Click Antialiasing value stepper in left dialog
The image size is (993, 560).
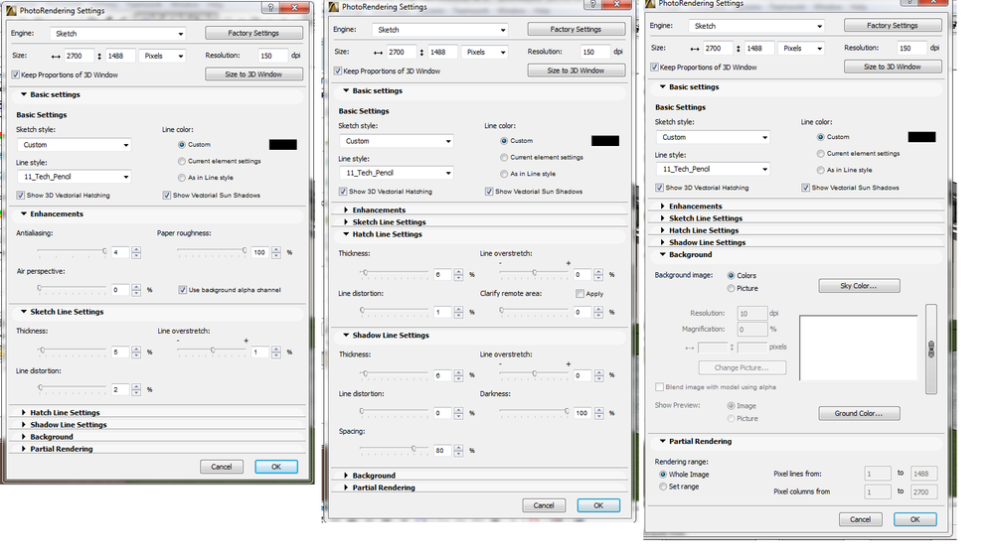(x=136, y=252)
